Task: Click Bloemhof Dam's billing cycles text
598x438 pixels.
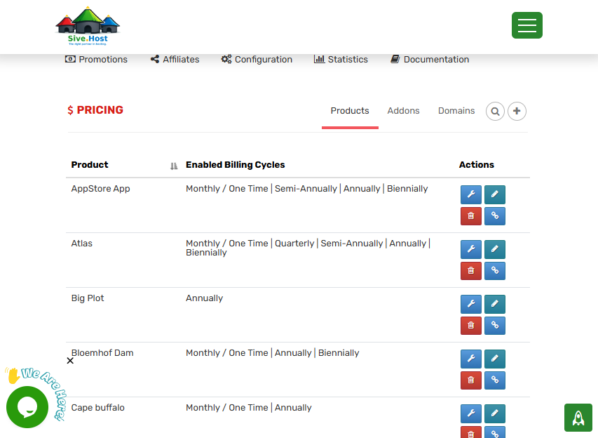Action: [272, 353]
